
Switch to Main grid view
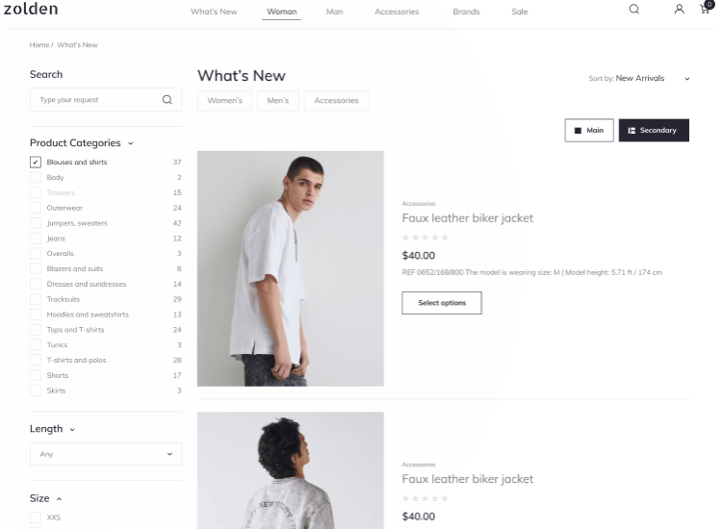pos(589,131)
